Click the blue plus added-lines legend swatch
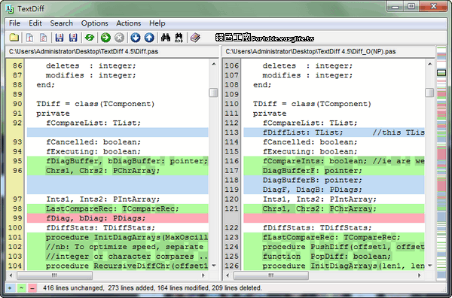452x298 pixels. click(11, 288)
